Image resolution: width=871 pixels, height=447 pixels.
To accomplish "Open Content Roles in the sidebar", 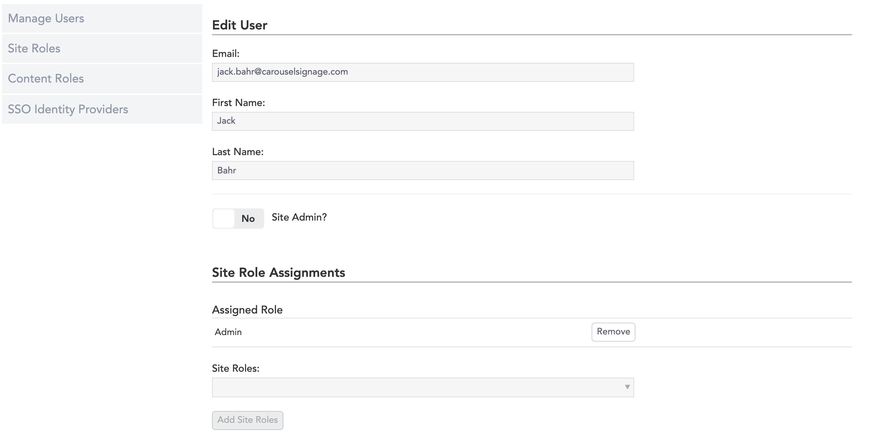I will (46, 79).
